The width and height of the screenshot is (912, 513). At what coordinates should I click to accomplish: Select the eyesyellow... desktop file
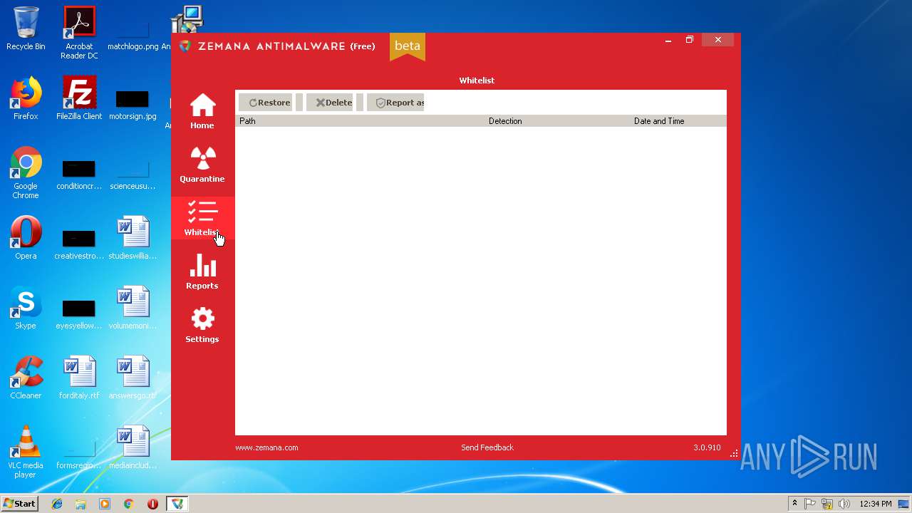point(79,313)
